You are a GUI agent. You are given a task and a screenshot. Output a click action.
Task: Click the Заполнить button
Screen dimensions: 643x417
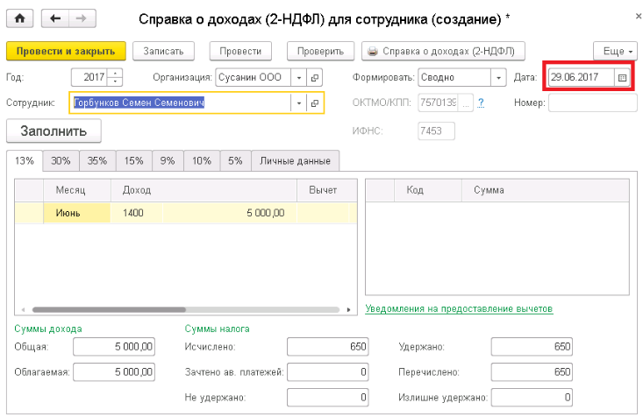54,131
